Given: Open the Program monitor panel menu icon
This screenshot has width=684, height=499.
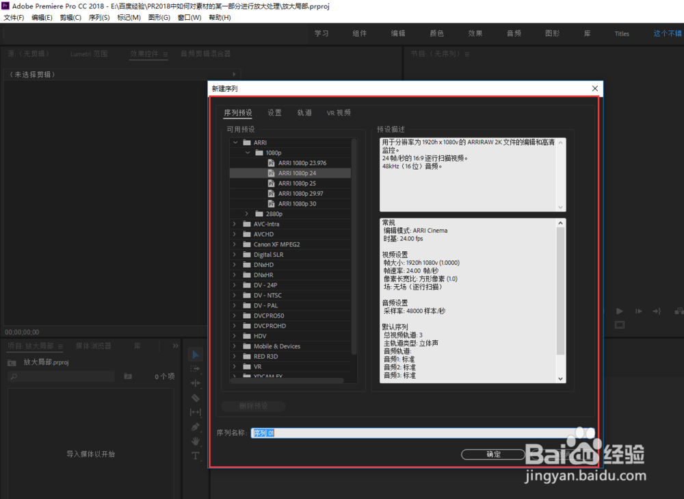Looking at the screenshot, I should (x=467, y=54).
